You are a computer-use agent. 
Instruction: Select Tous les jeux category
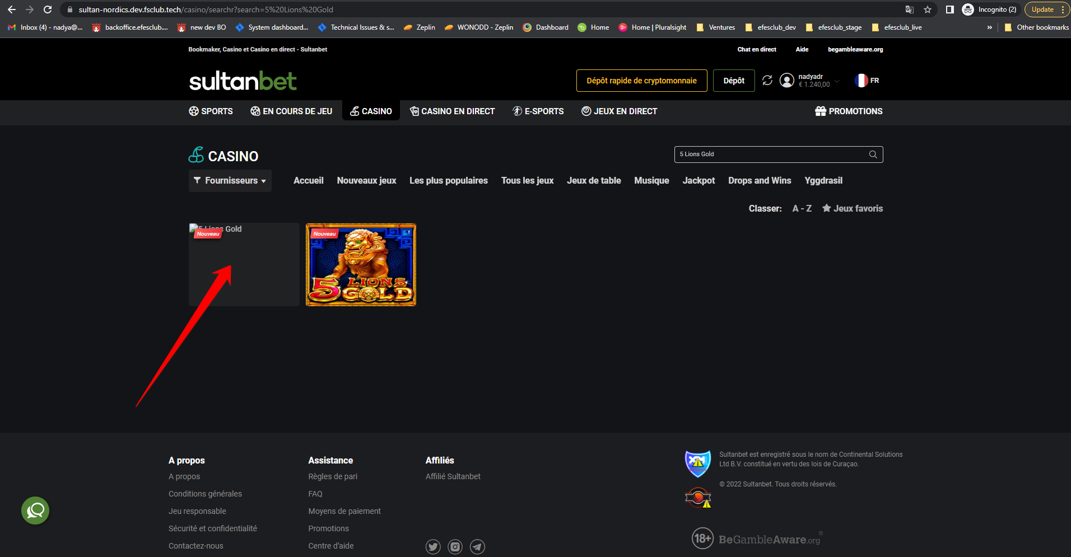528,181
